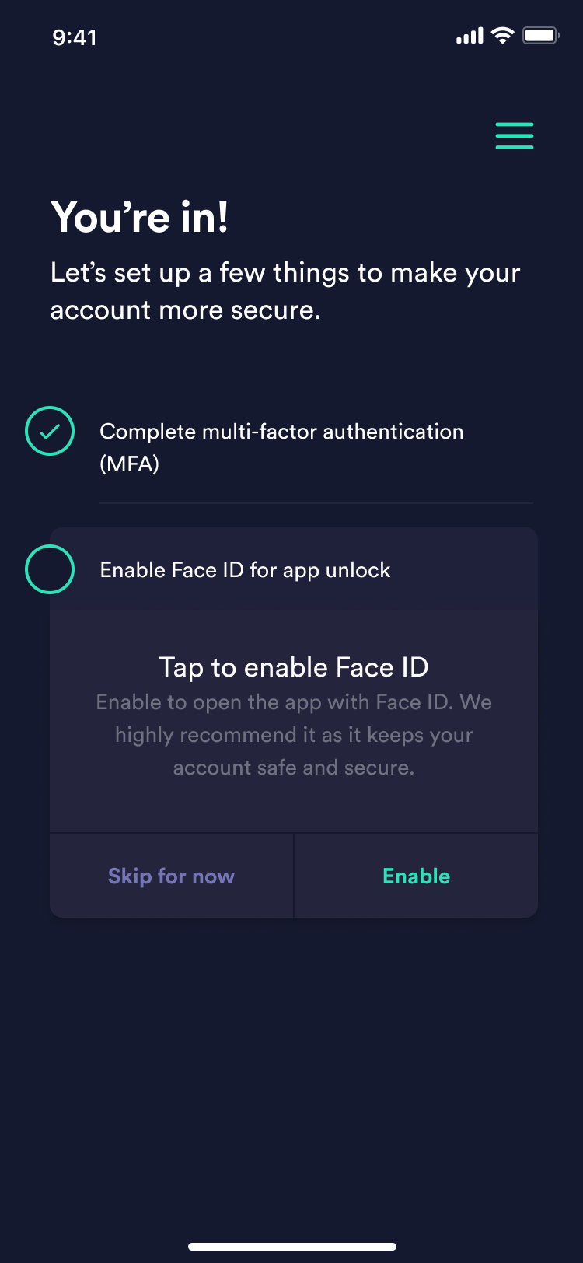Click the completed MFA checkmark circle
The image size is (583, 1263).
coord(50,431)
